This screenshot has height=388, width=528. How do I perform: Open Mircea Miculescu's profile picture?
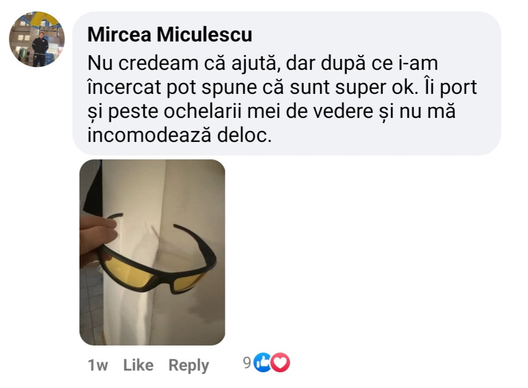[37, 39]
